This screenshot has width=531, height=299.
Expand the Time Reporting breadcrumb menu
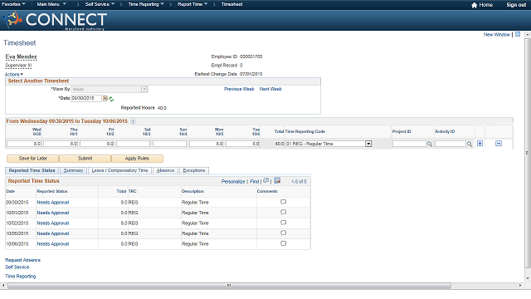[146, 4]
